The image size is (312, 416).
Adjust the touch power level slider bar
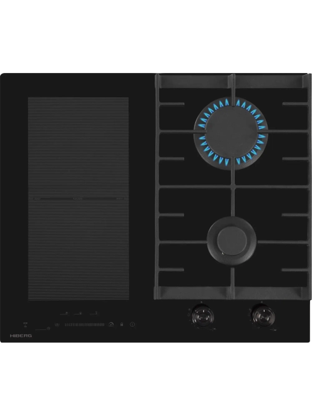coord(84,324)
